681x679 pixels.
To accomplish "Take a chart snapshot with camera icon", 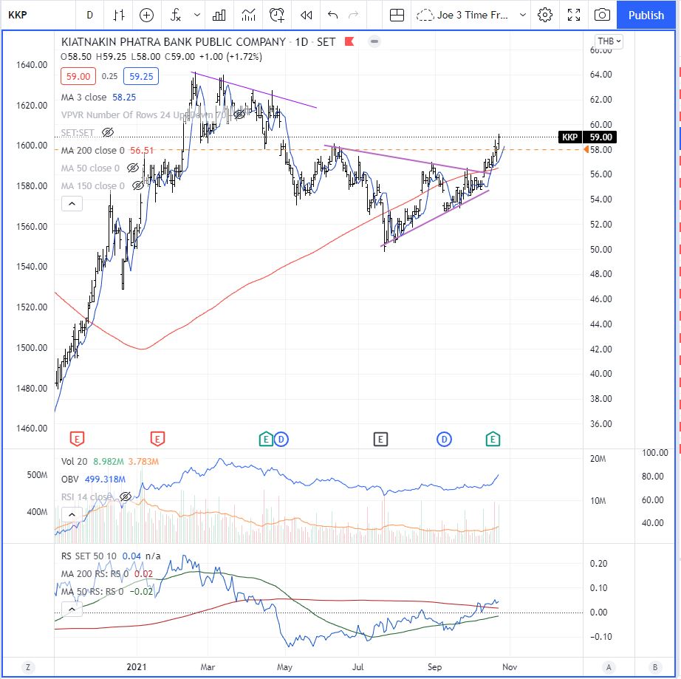I will pyautogui.click(x=602, y=16).
